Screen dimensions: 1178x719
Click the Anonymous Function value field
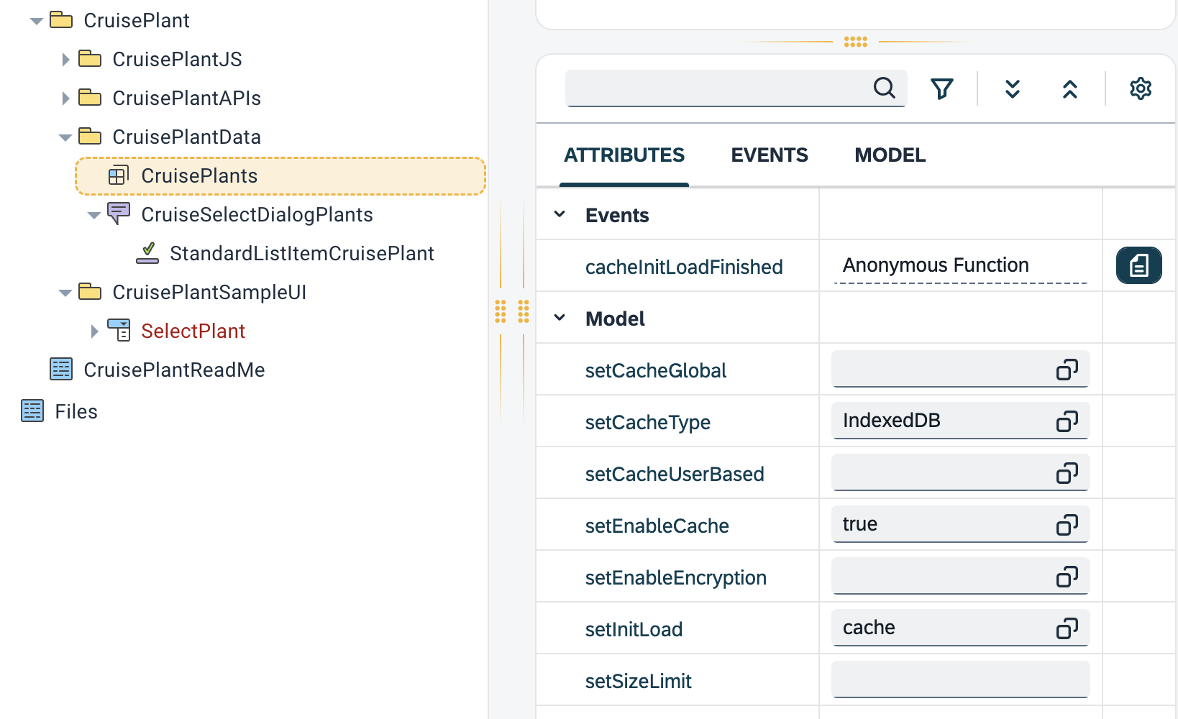(x=960, y=266)
